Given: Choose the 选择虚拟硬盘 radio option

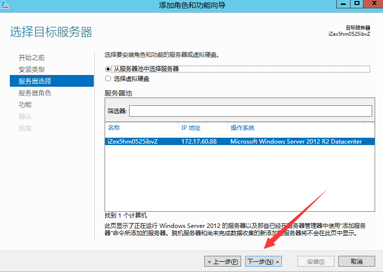Looking at the screenshot, I should 108,78.
